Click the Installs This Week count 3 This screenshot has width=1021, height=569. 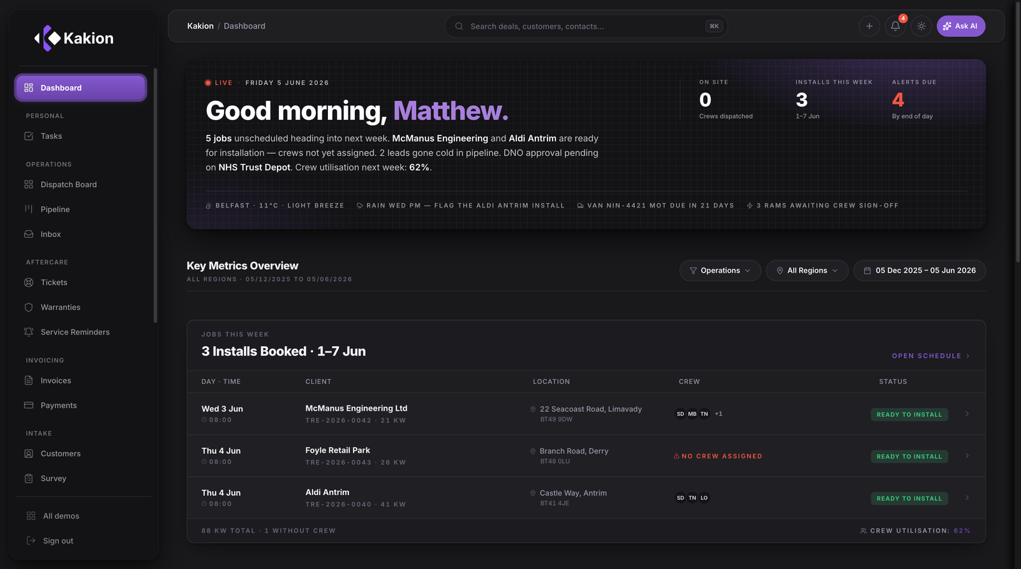click(801, 100)
